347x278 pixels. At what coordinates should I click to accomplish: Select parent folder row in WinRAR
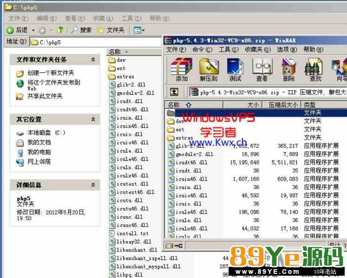tap(256, 113)
